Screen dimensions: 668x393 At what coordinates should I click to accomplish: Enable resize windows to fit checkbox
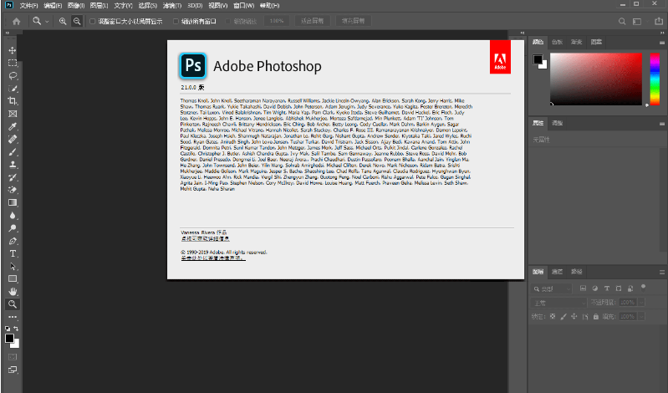pyautogui.click(x=92, y=21)
